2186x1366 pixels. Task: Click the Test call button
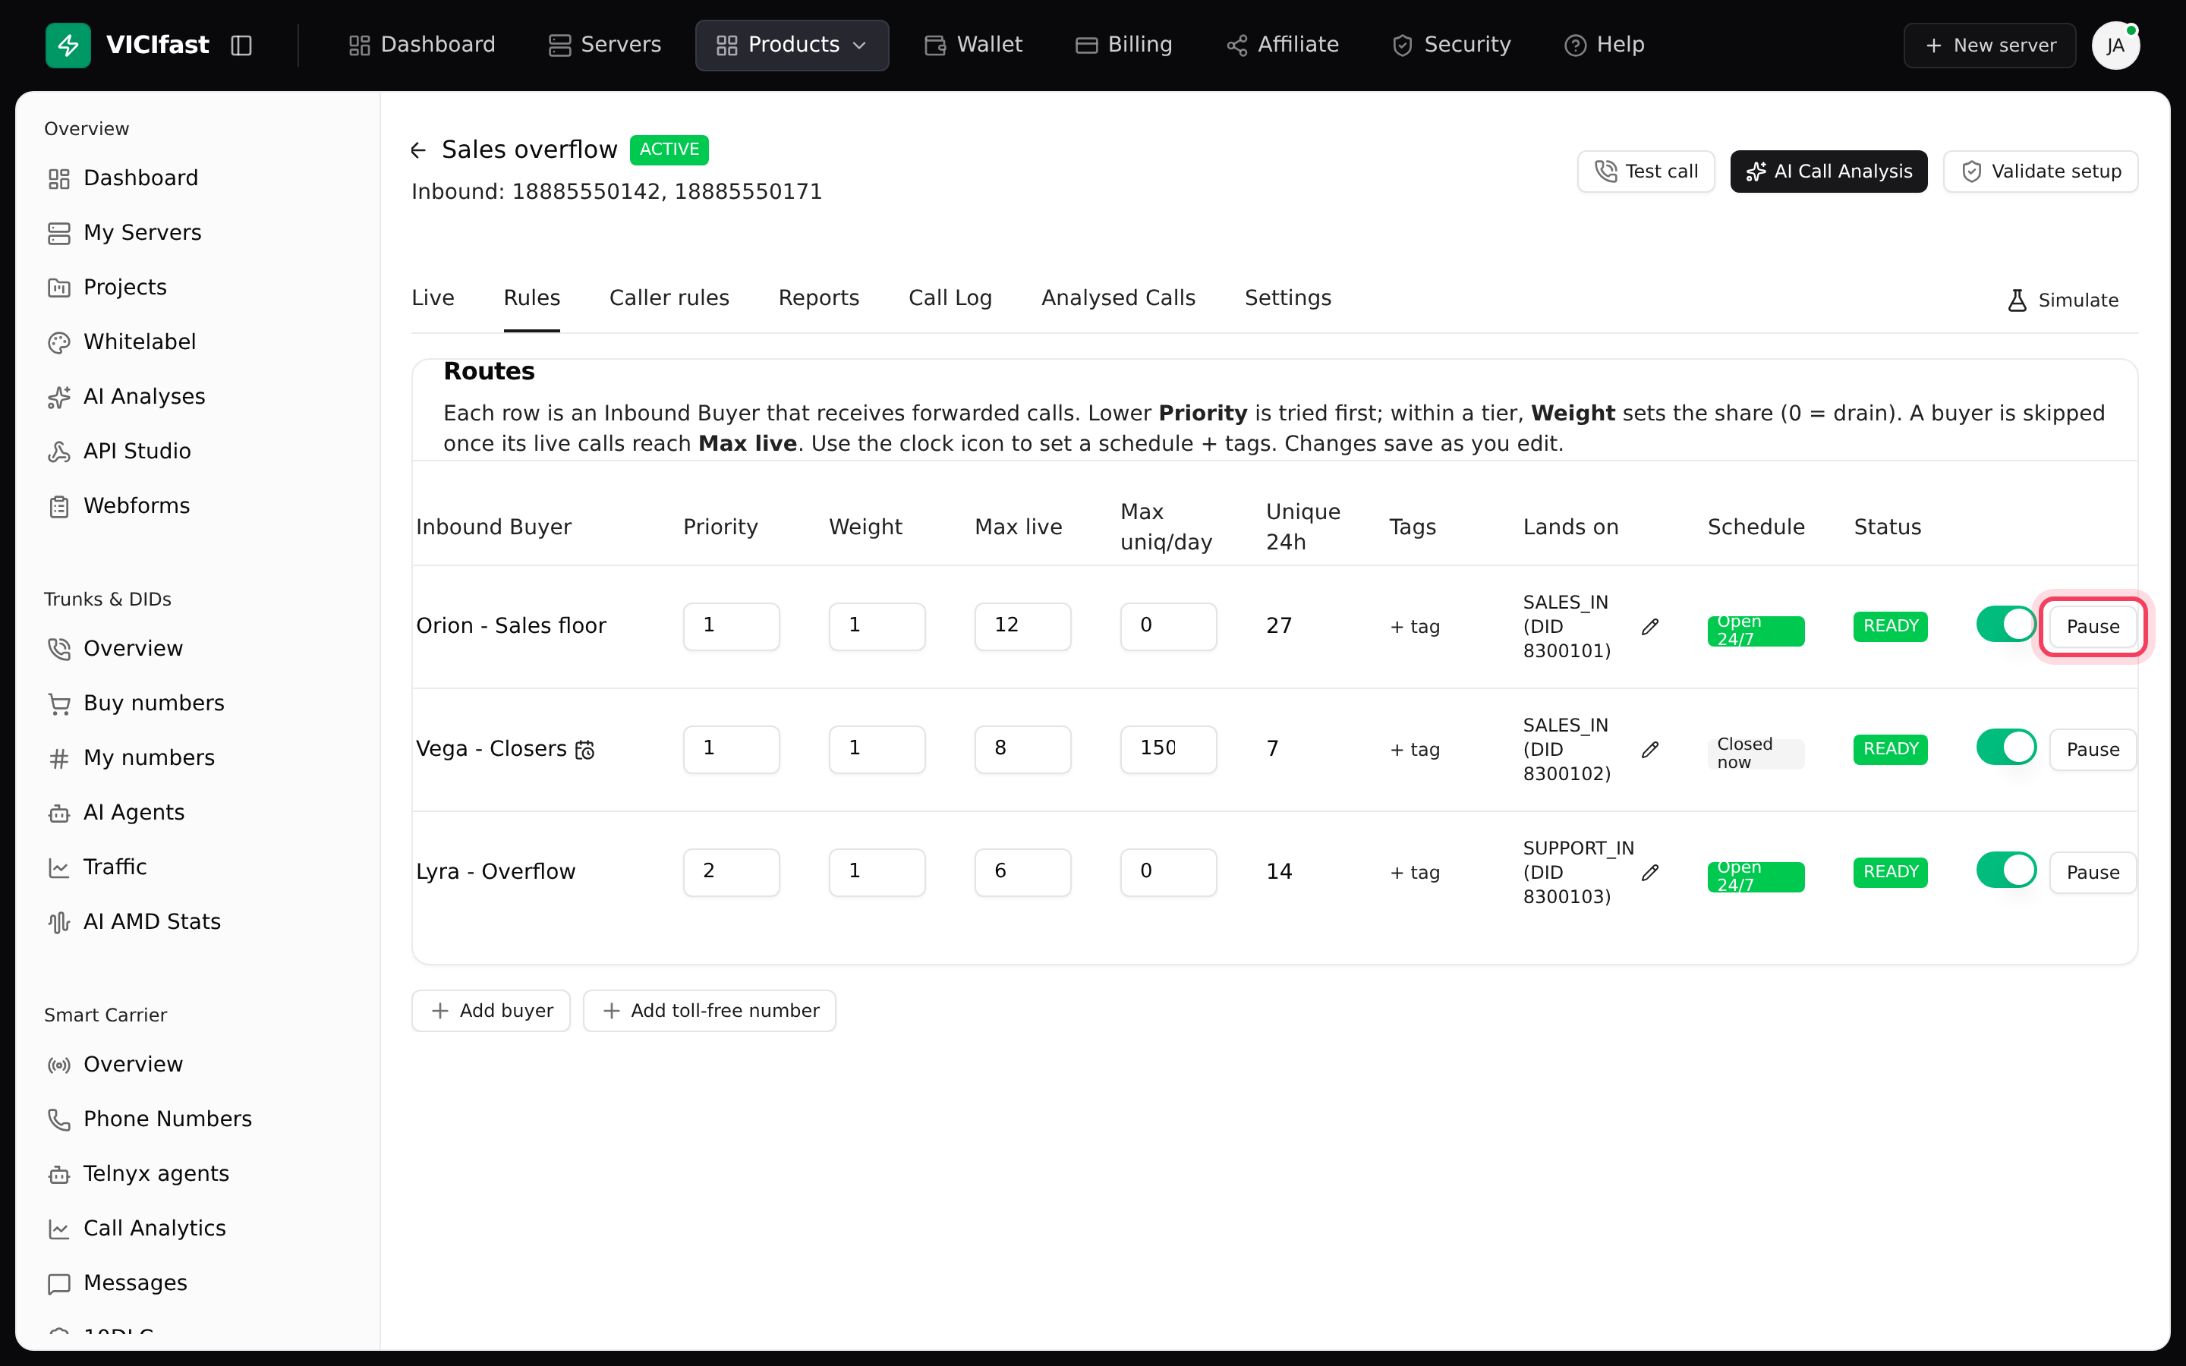[1646, 172]
